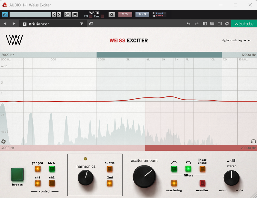Click the redo arrow

(x=197, y=24)
